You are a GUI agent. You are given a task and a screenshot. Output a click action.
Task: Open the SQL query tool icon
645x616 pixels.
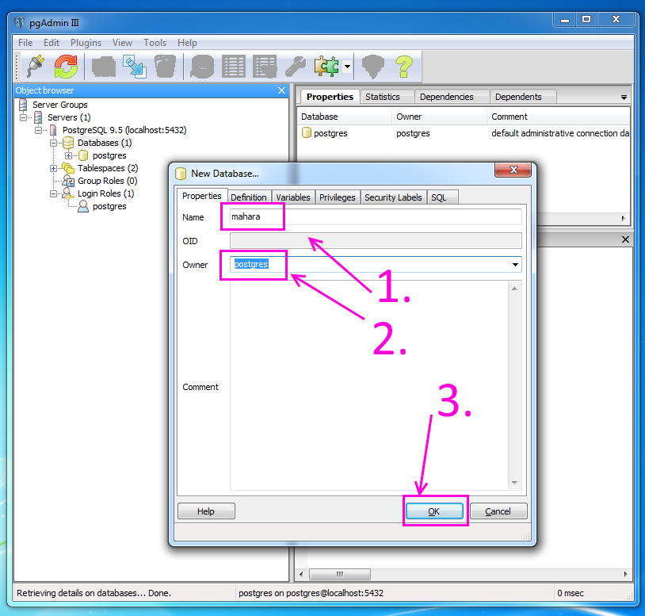202,66
